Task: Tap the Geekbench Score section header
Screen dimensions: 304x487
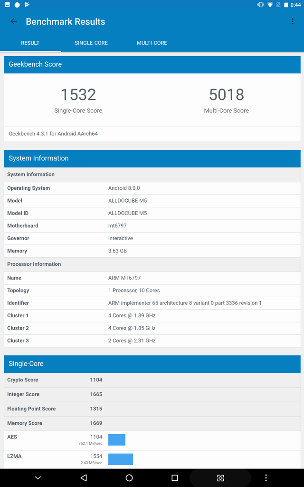Action: tap(152, 64)
